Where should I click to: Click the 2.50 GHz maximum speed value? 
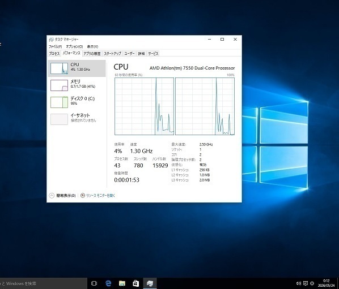pos(206,145)
